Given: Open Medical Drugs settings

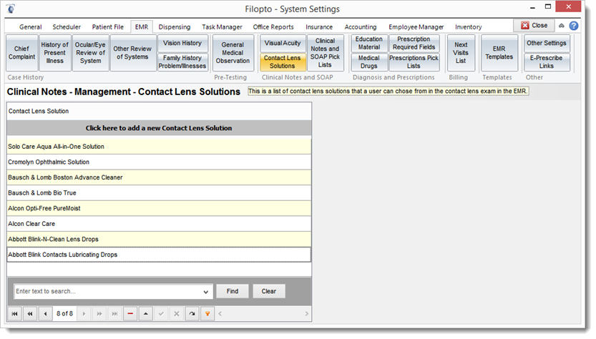Looking at the screenshot, I should pos(368,62).
